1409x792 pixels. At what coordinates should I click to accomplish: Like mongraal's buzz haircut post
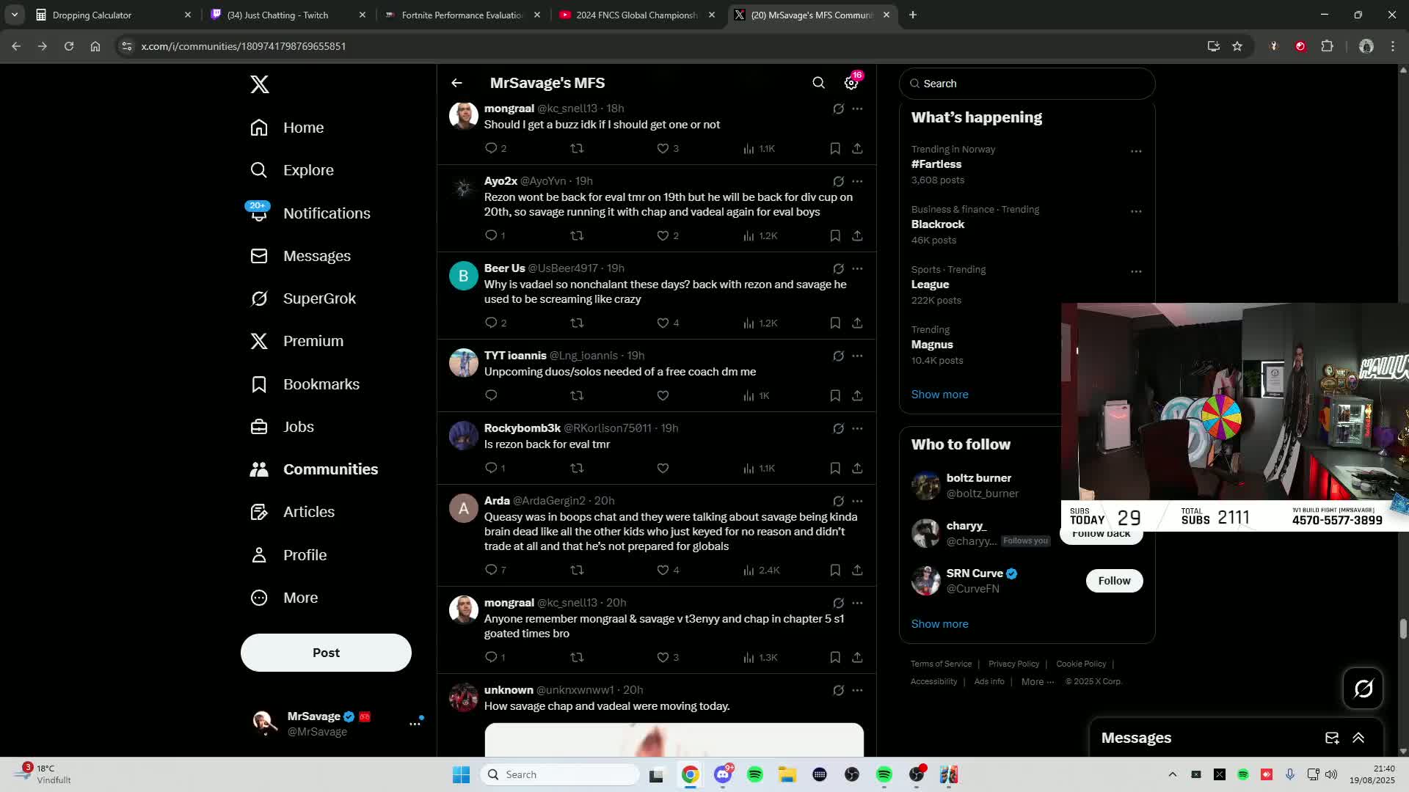[663, 148]
